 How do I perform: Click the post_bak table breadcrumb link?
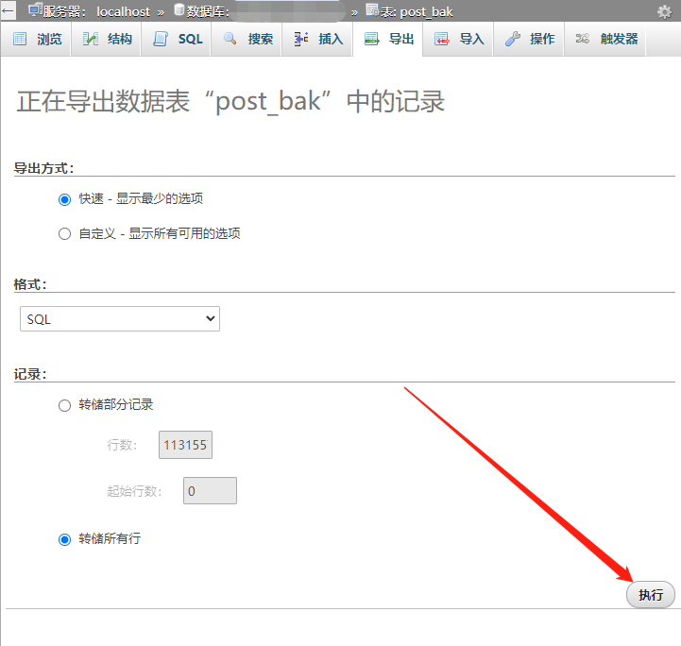(x=426, y=11)
